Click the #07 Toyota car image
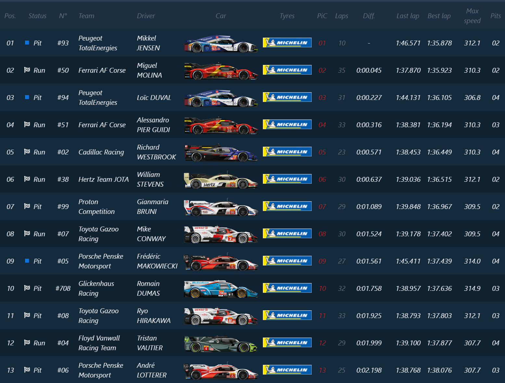The image size is (505, 383). click(221, 235)
